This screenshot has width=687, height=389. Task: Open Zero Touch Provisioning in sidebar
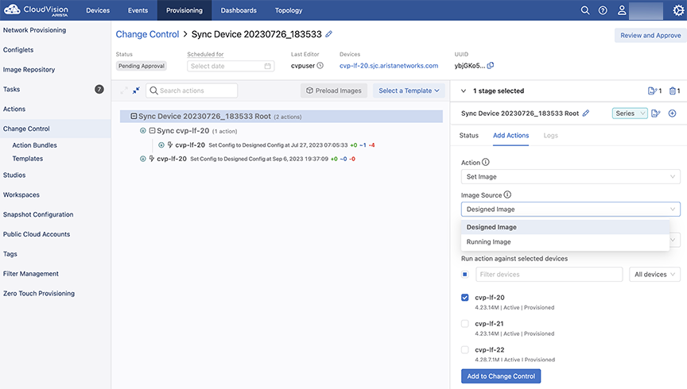pyautogui.click(x=39, y=294)
